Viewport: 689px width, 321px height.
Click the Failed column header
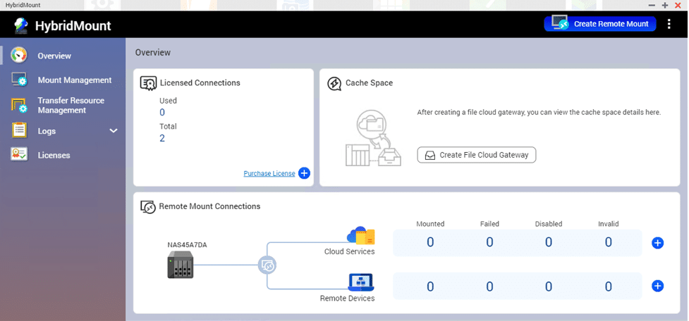point(489,224)
